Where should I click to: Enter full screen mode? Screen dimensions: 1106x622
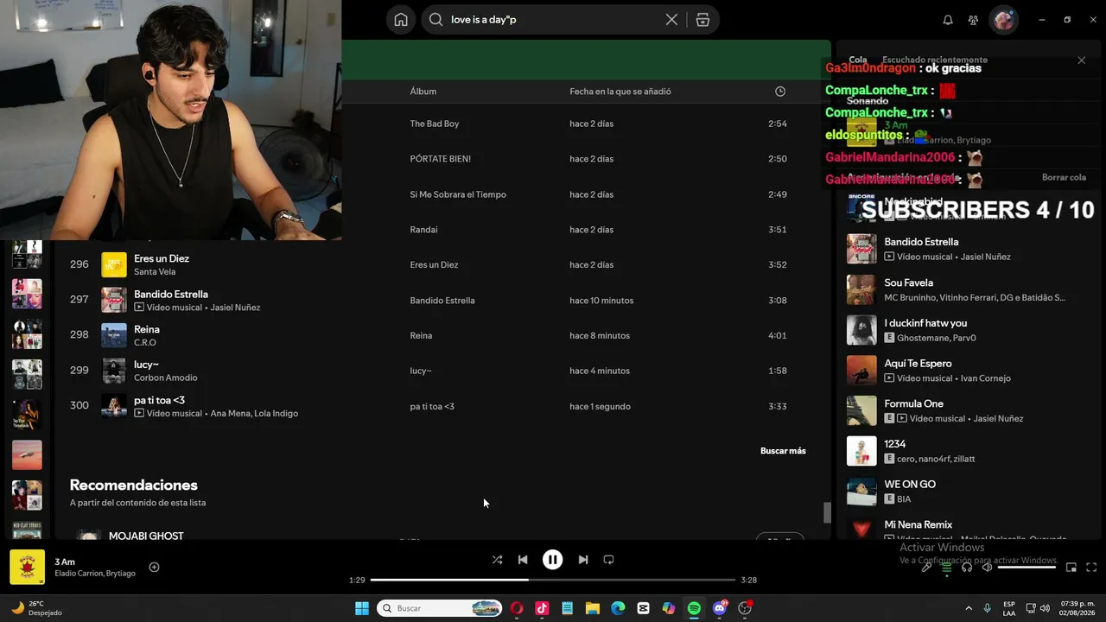(x=1091, y=568)
